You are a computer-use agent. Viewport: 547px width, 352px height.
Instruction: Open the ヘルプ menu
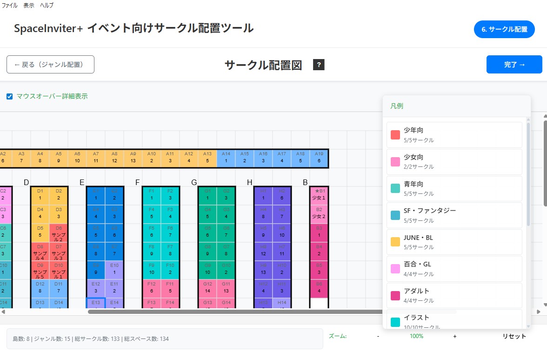tap(47, 6)
